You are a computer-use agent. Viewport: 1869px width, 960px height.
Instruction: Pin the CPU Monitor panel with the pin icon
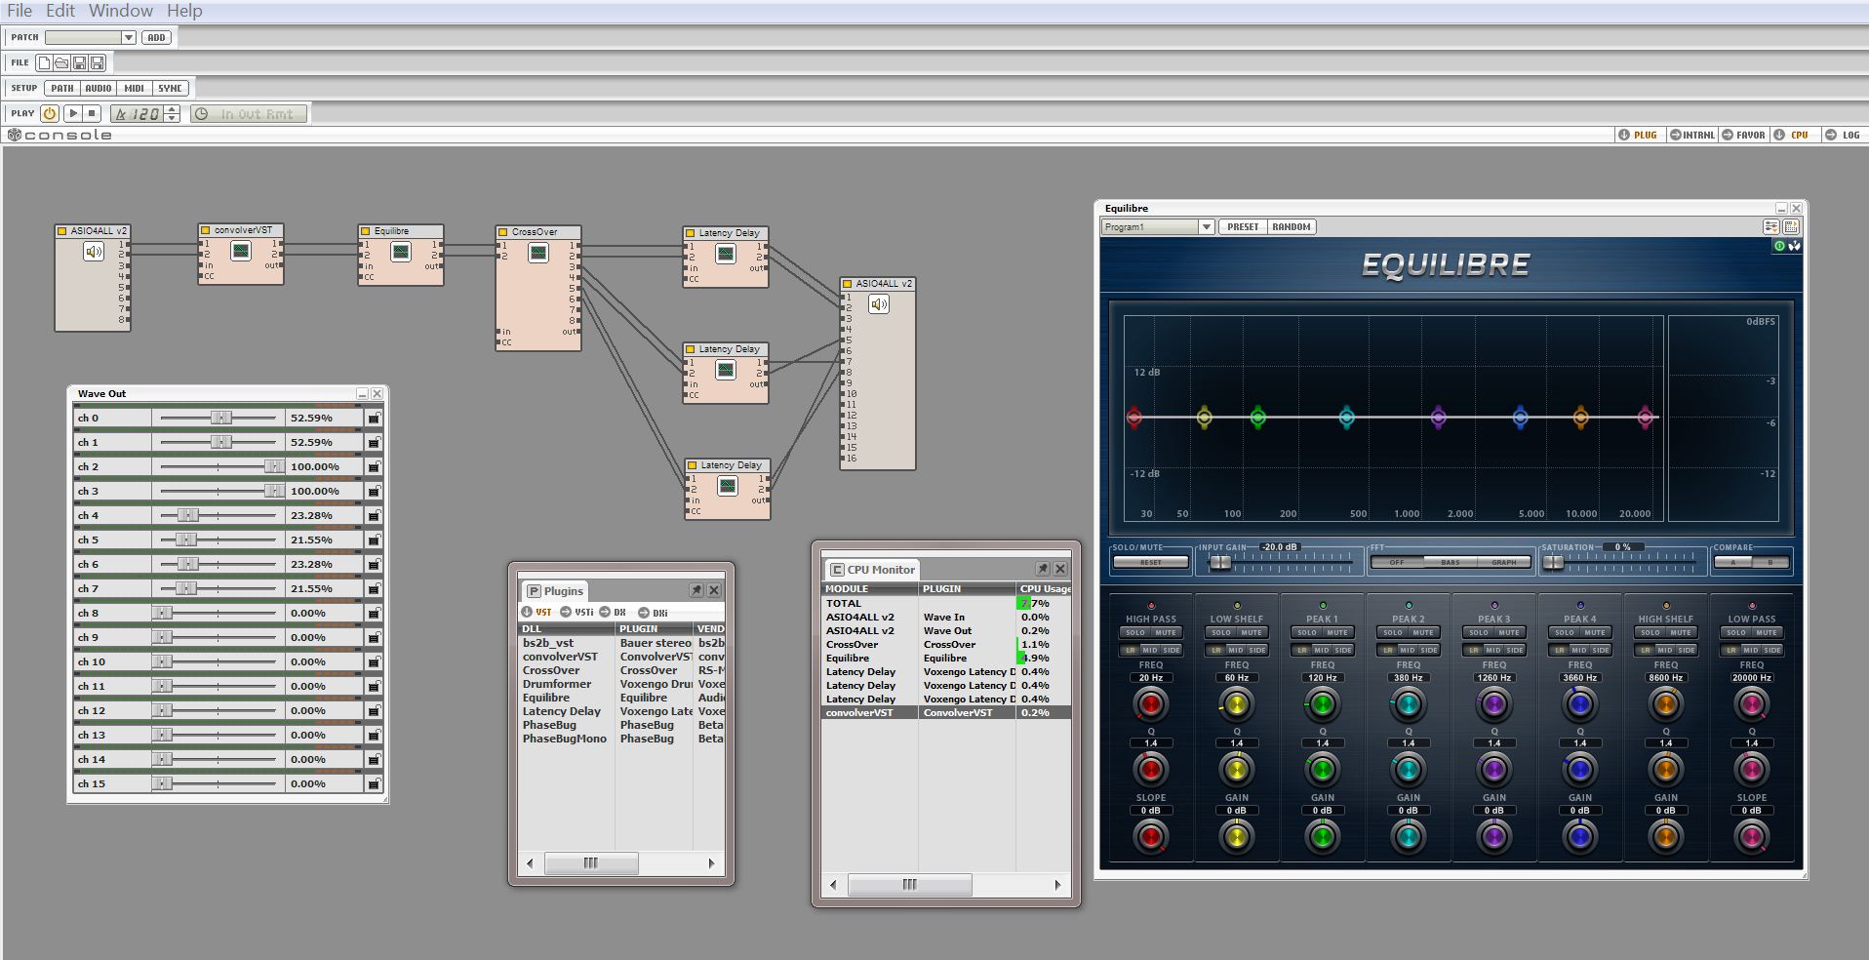(1042, 569)
